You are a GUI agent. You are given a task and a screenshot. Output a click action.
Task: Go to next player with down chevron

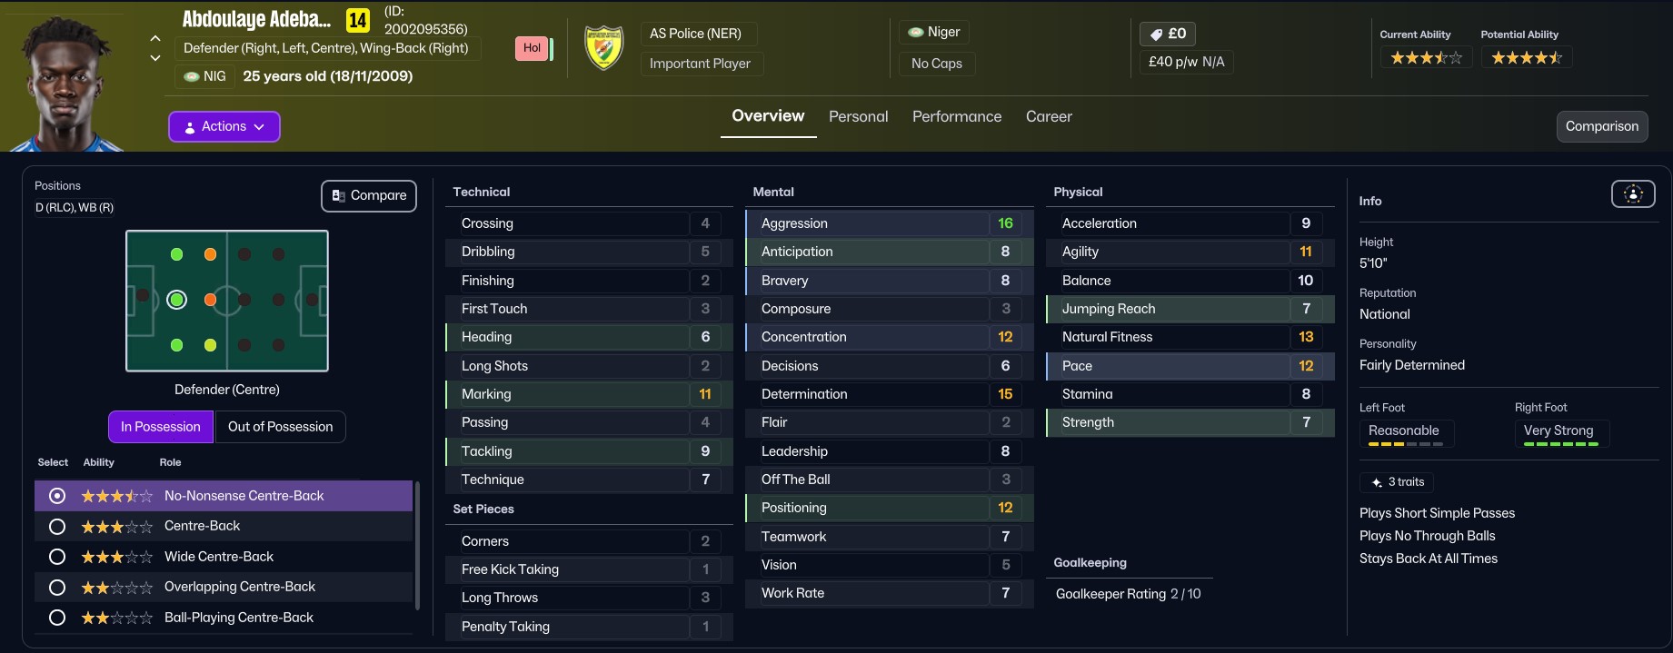(155, 58)
